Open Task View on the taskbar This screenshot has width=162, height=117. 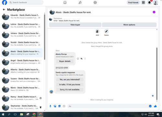pos(15,114)
